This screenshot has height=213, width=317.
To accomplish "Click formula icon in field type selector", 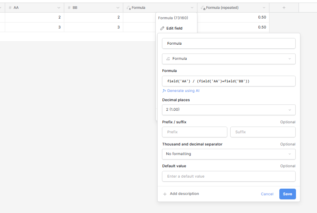I will pyautogui.click(x=168, y=59).
